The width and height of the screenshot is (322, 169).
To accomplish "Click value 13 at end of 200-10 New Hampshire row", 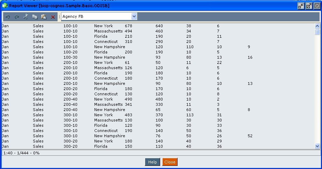I will point(250,83).
